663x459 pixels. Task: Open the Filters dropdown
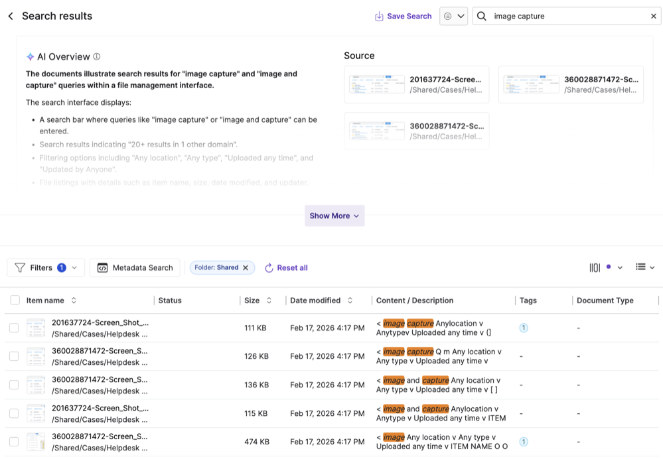(x=46, y=268)
